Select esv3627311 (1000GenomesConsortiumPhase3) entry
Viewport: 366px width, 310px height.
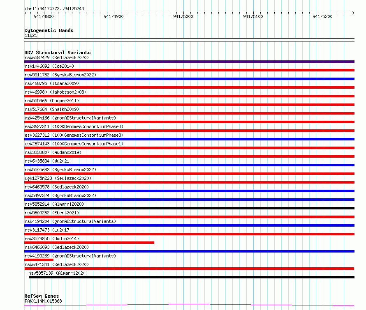point(74,126)
